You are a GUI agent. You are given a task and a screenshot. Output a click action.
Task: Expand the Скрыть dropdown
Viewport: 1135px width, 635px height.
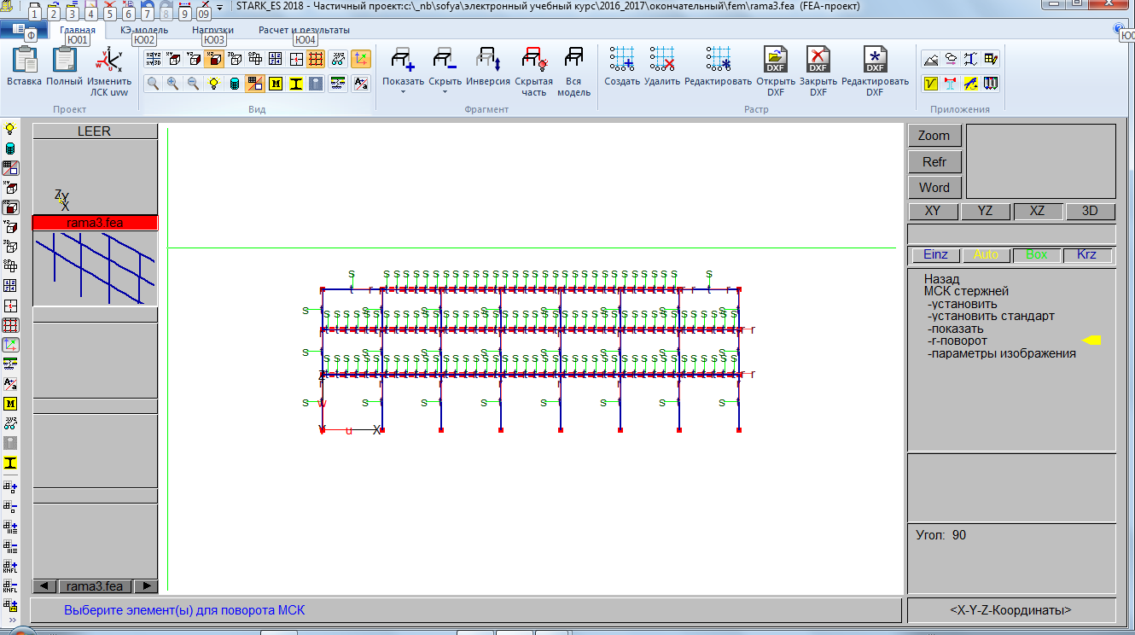445,92
